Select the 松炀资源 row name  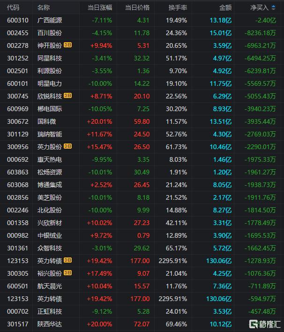pyautogui.click(x=50, y=173)
